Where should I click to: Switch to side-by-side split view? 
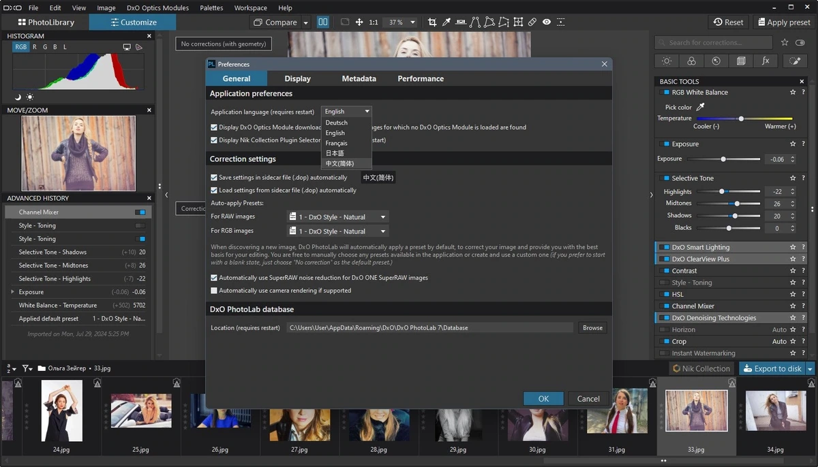tap(323, 22)
